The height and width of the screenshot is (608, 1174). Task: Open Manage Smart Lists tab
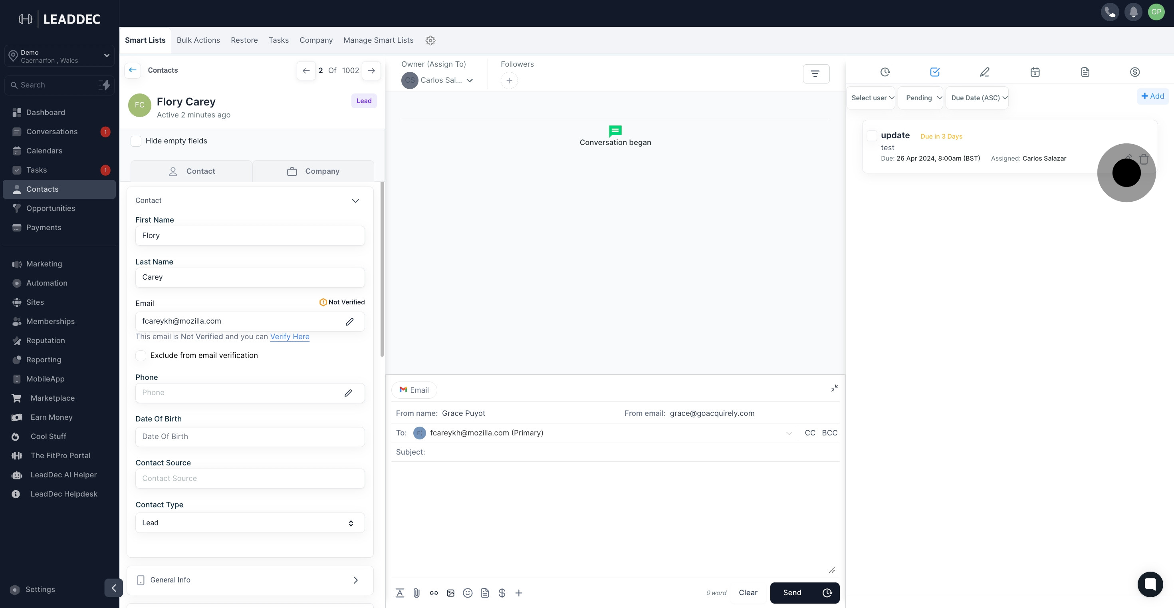pyautogui.click(x=378, y=40)
